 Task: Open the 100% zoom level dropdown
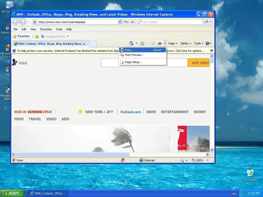(x=208, y=160)
